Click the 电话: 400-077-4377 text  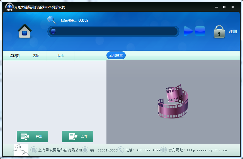pos(143,150)
